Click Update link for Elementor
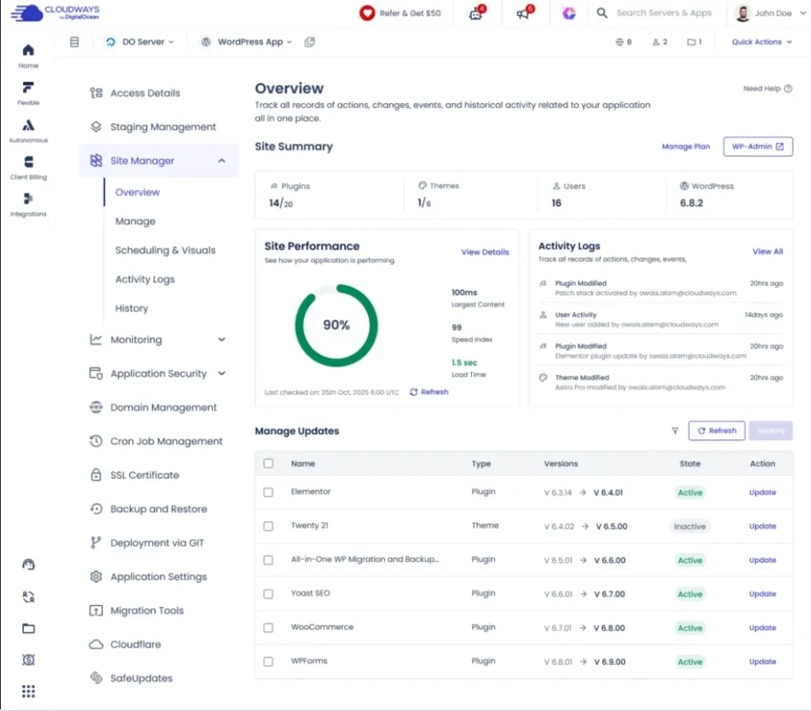Screen dimensions: 811x711 [x=763, y=492]
